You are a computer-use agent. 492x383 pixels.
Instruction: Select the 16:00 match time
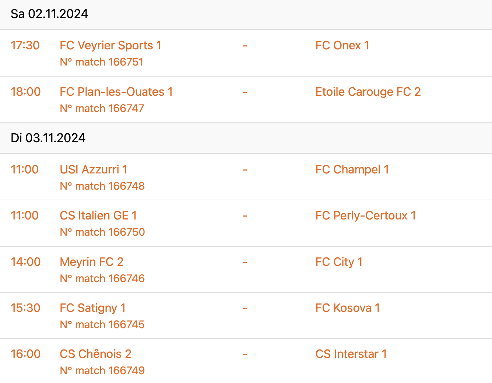click(x=25, y=354)
